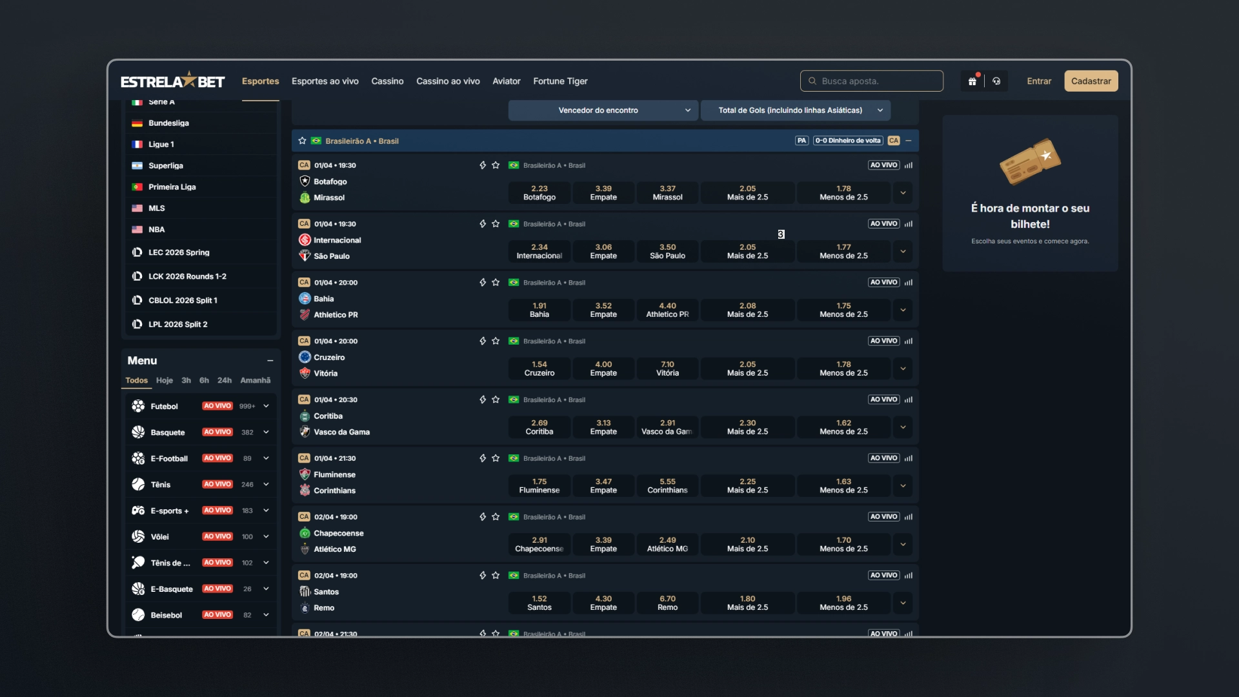
Task: Click the Busca aposta search field
Action: pos(872,81)
